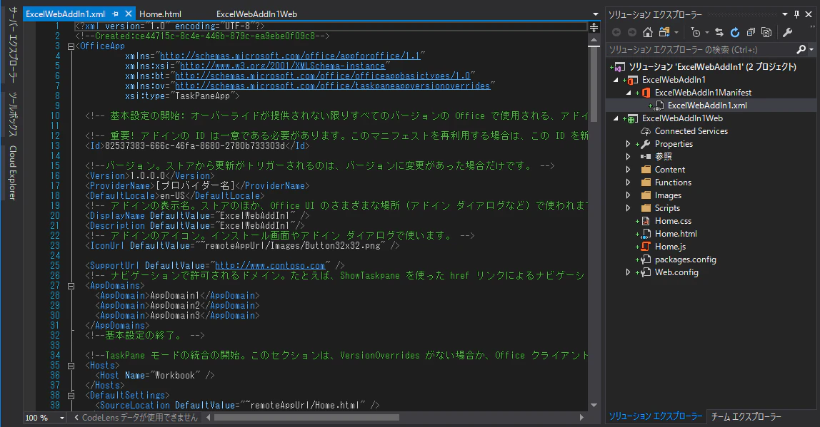Collapse the OfficeApp element outline on line 3
The image size is (820, 427).
71,46
